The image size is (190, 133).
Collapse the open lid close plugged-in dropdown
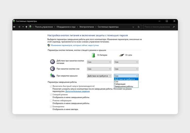click(126, 76)
